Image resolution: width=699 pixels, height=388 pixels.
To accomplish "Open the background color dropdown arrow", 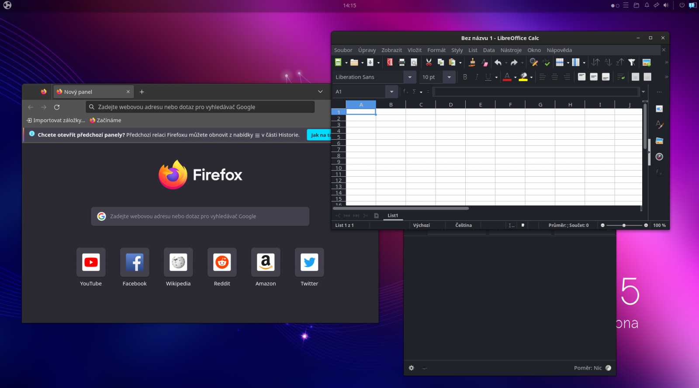I will [531, 78].
